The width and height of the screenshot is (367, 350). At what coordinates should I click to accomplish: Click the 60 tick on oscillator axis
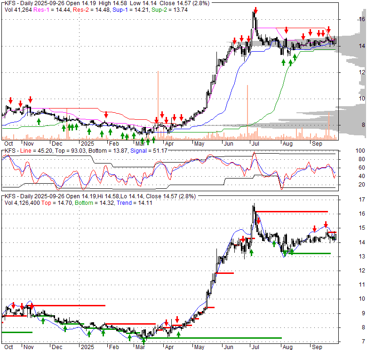[362, 168]
